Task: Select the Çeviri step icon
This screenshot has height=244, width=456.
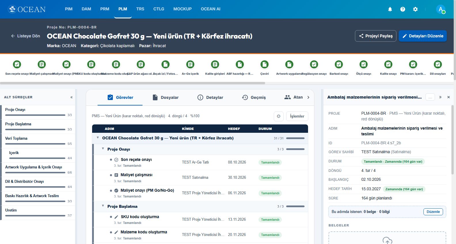Action: coord(265,64)
